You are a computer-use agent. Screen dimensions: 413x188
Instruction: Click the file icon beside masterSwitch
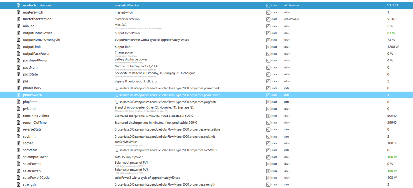click(18, 12)
